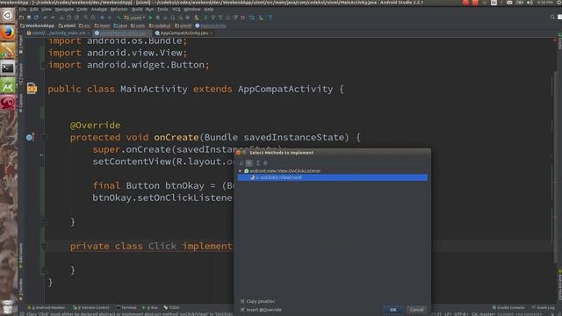The width and height of the screenshot is (562, 316).
Task: Open Android Studio icon in Ubuntu launcher
Action: click(x=8, y=86)
